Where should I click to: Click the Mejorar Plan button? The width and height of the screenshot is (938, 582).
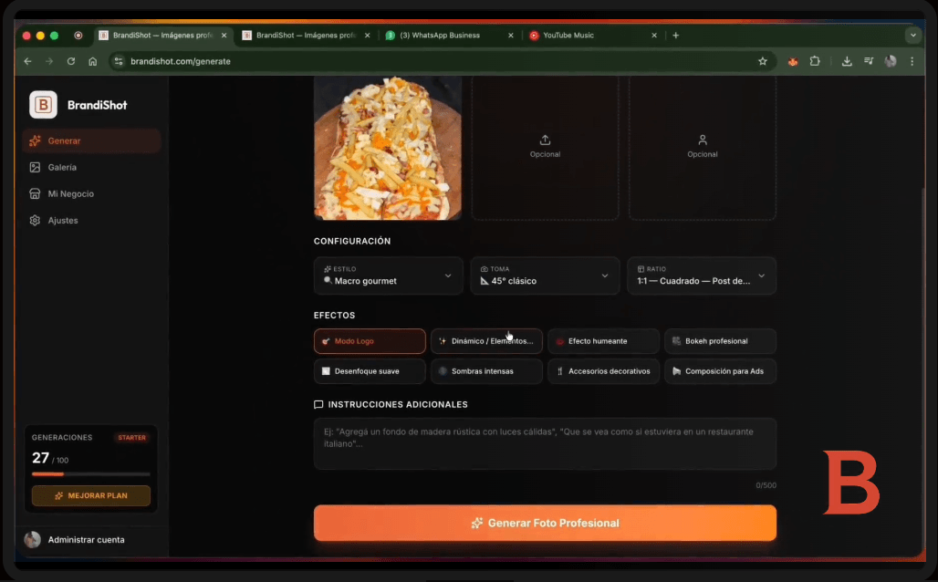coord(90,495)
